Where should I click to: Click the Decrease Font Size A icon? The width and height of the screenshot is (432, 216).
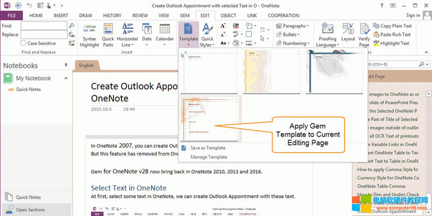tap(223, 35)
